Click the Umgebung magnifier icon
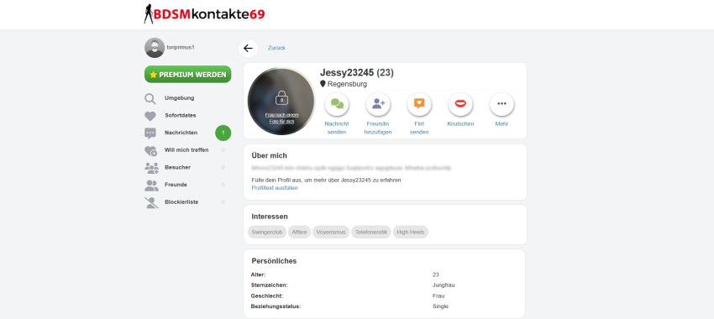Image resolution: width=714 pixels, height=319 pixels. 150,99
